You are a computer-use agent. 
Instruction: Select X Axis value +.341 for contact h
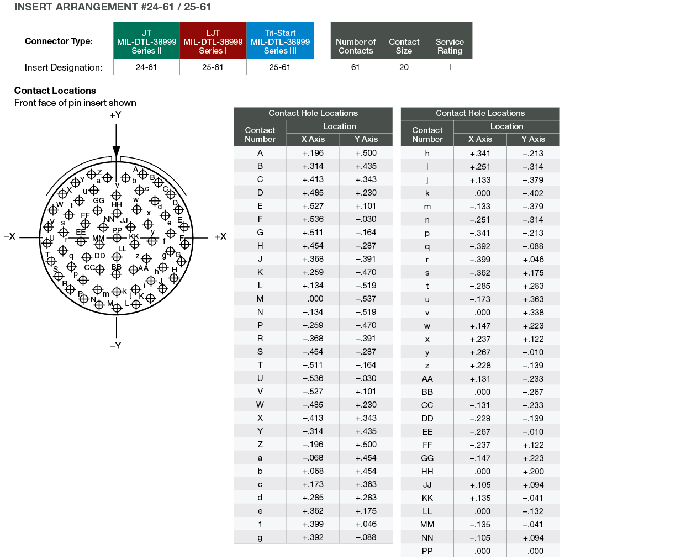click(x=480, y=154)
